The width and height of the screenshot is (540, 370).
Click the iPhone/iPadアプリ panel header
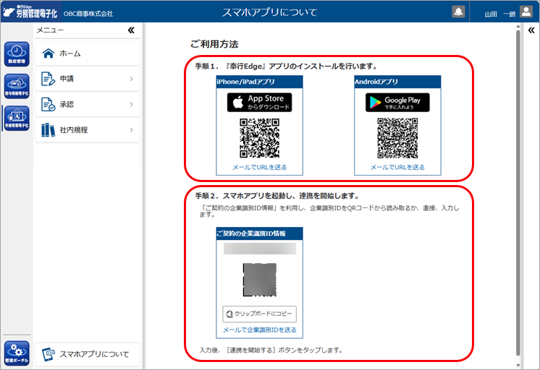[x=259, y=82]
